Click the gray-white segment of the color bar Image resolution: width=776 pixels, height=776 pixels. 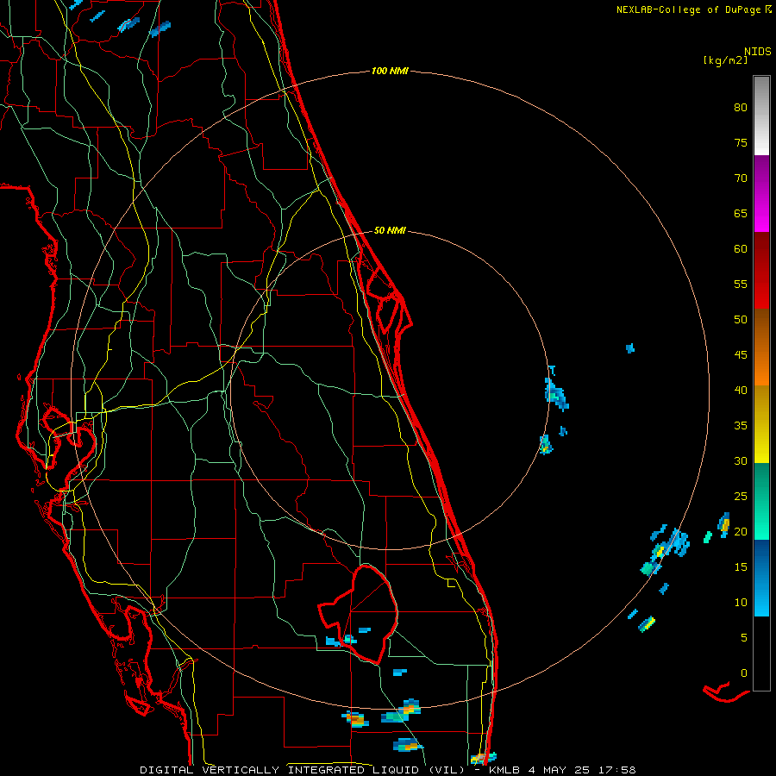coord(761,116)
